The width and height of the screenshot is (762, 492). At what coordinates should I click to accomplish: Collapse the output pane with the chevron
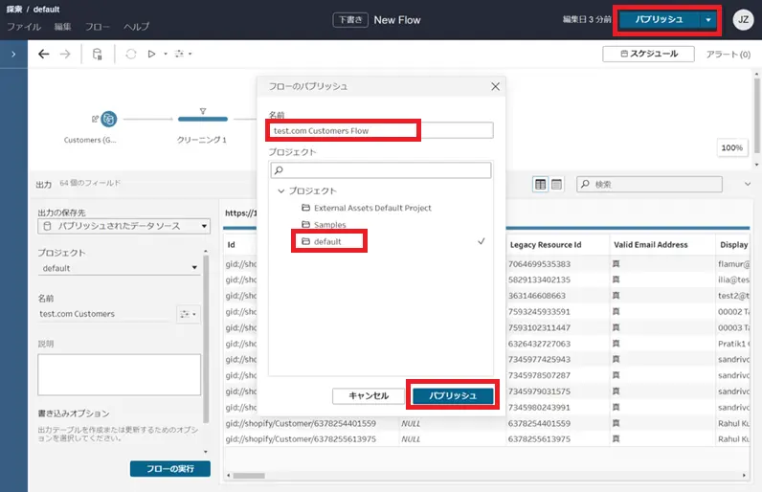point(748,184)
